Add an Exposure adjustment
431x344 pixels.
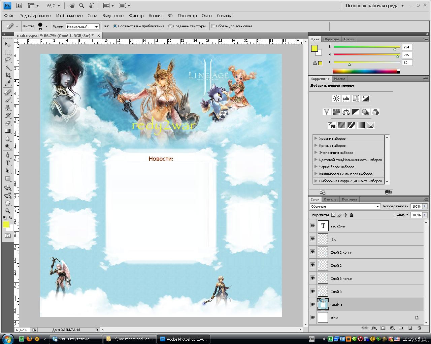click(366, 98)
